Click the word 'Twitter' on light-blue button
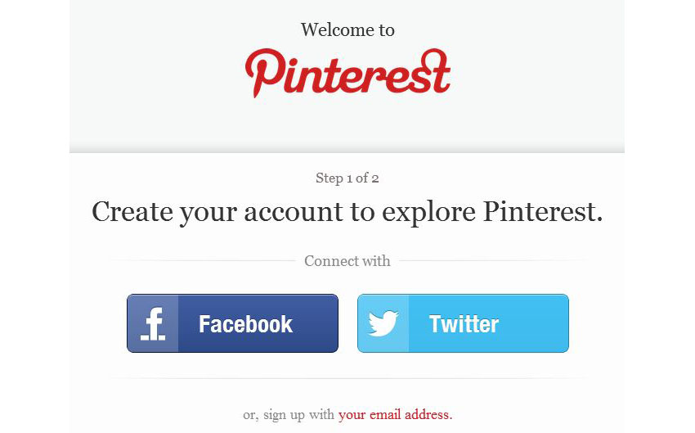 pos(464,324)
